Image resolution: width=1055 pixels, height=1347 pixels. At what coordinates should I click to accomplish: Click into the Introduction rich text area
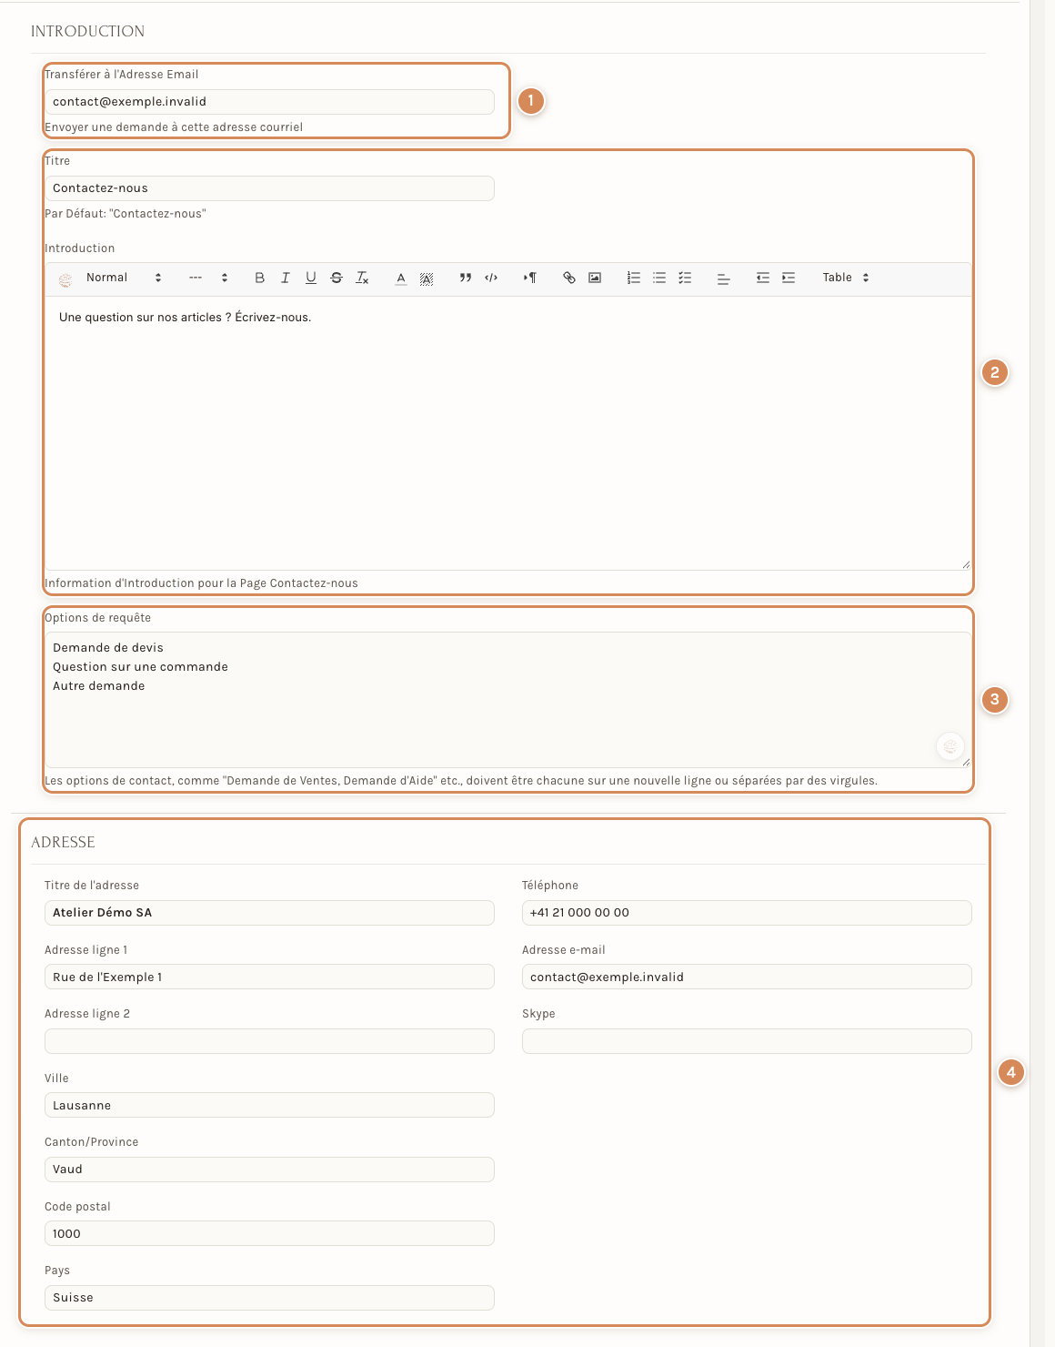tap(508, 432)
